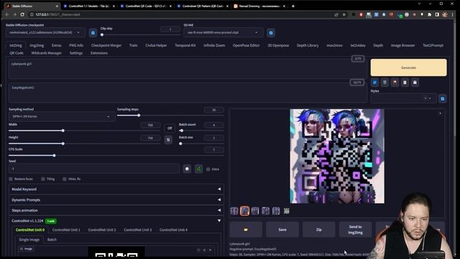Click the Seed input field
The height and width of the screenshot is (259, 460).
(x=94, y=169)
